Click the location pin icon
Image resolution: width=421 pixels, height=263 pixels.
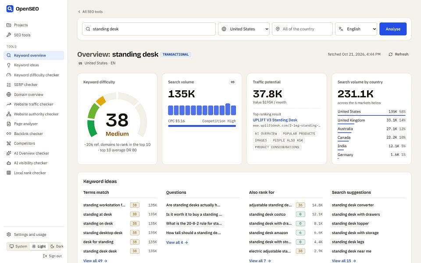(x=278, y=29)
